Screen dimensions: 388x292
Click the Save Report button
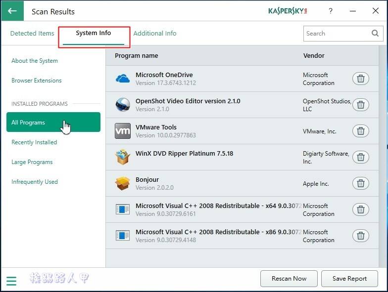tap(349, 279)
